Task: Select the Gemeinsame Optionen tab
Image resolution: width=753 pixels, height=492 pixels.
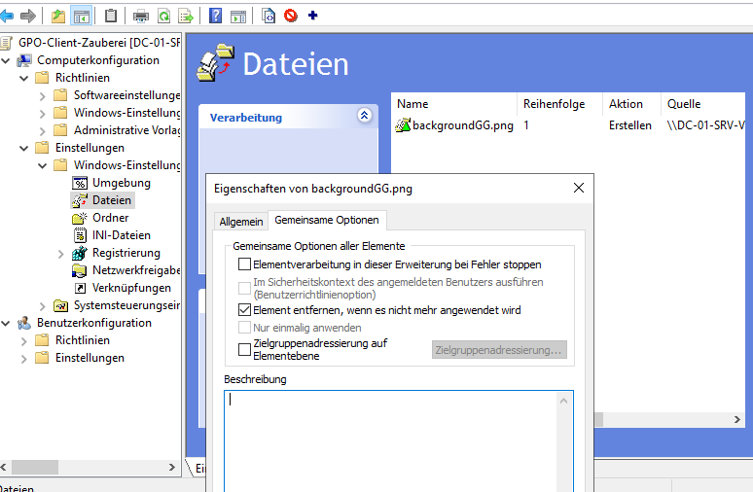Action: 328,221
